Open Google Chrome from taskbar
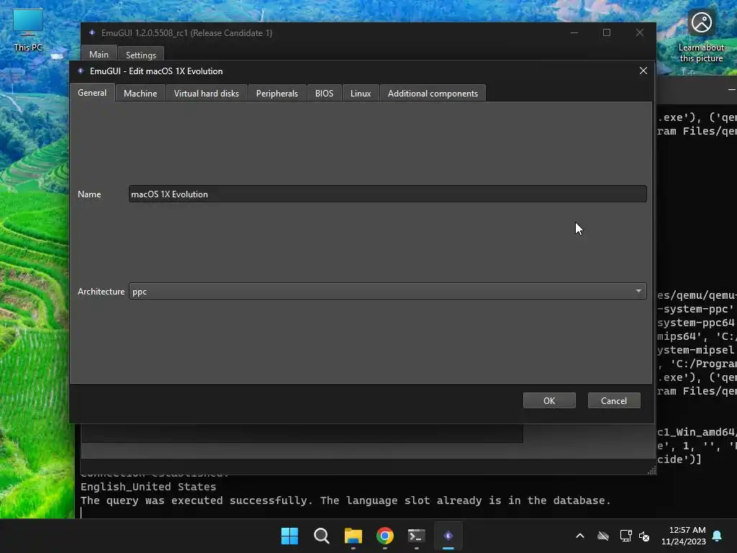Screen dimensions: 737x553 point(385,536)
